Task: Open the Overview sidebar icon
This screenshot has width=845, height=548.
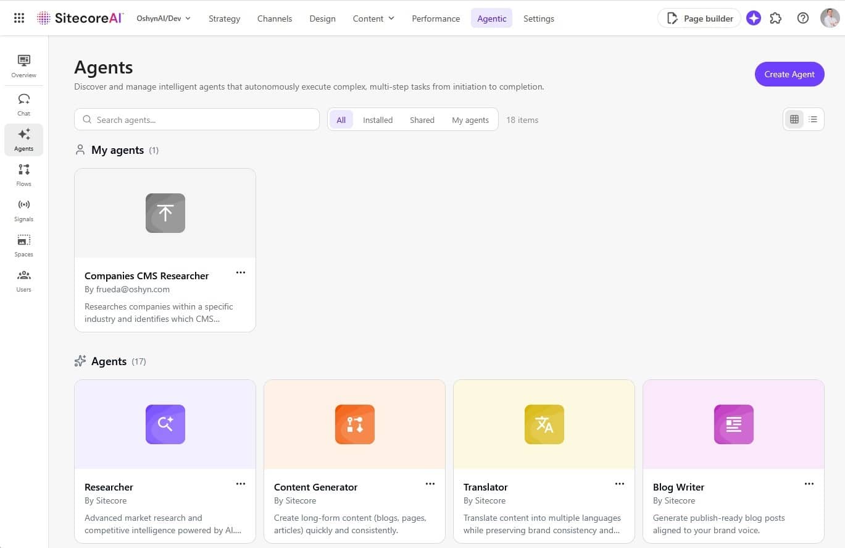Action: click(x=23, y=66)
